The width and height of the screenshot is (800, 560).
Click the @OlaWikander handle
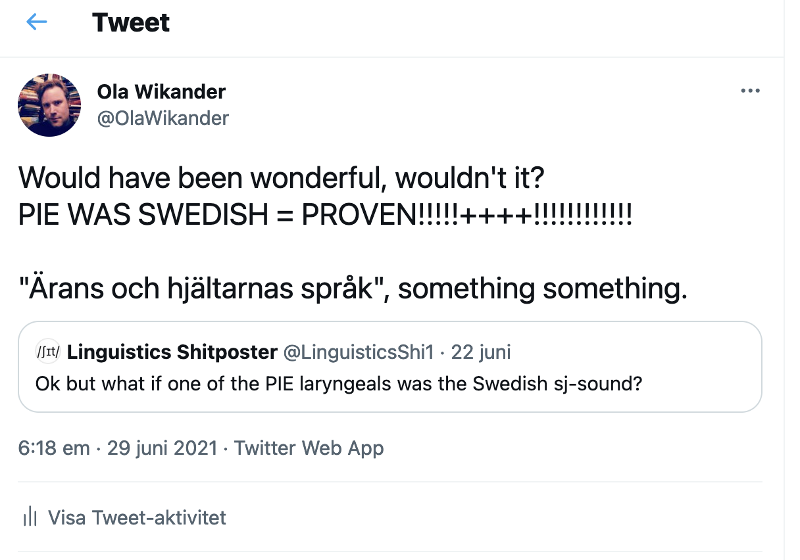click(163, 118)
